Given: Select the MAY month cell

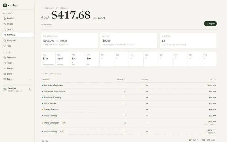Looking at the screenshot, I should point(107,59).
